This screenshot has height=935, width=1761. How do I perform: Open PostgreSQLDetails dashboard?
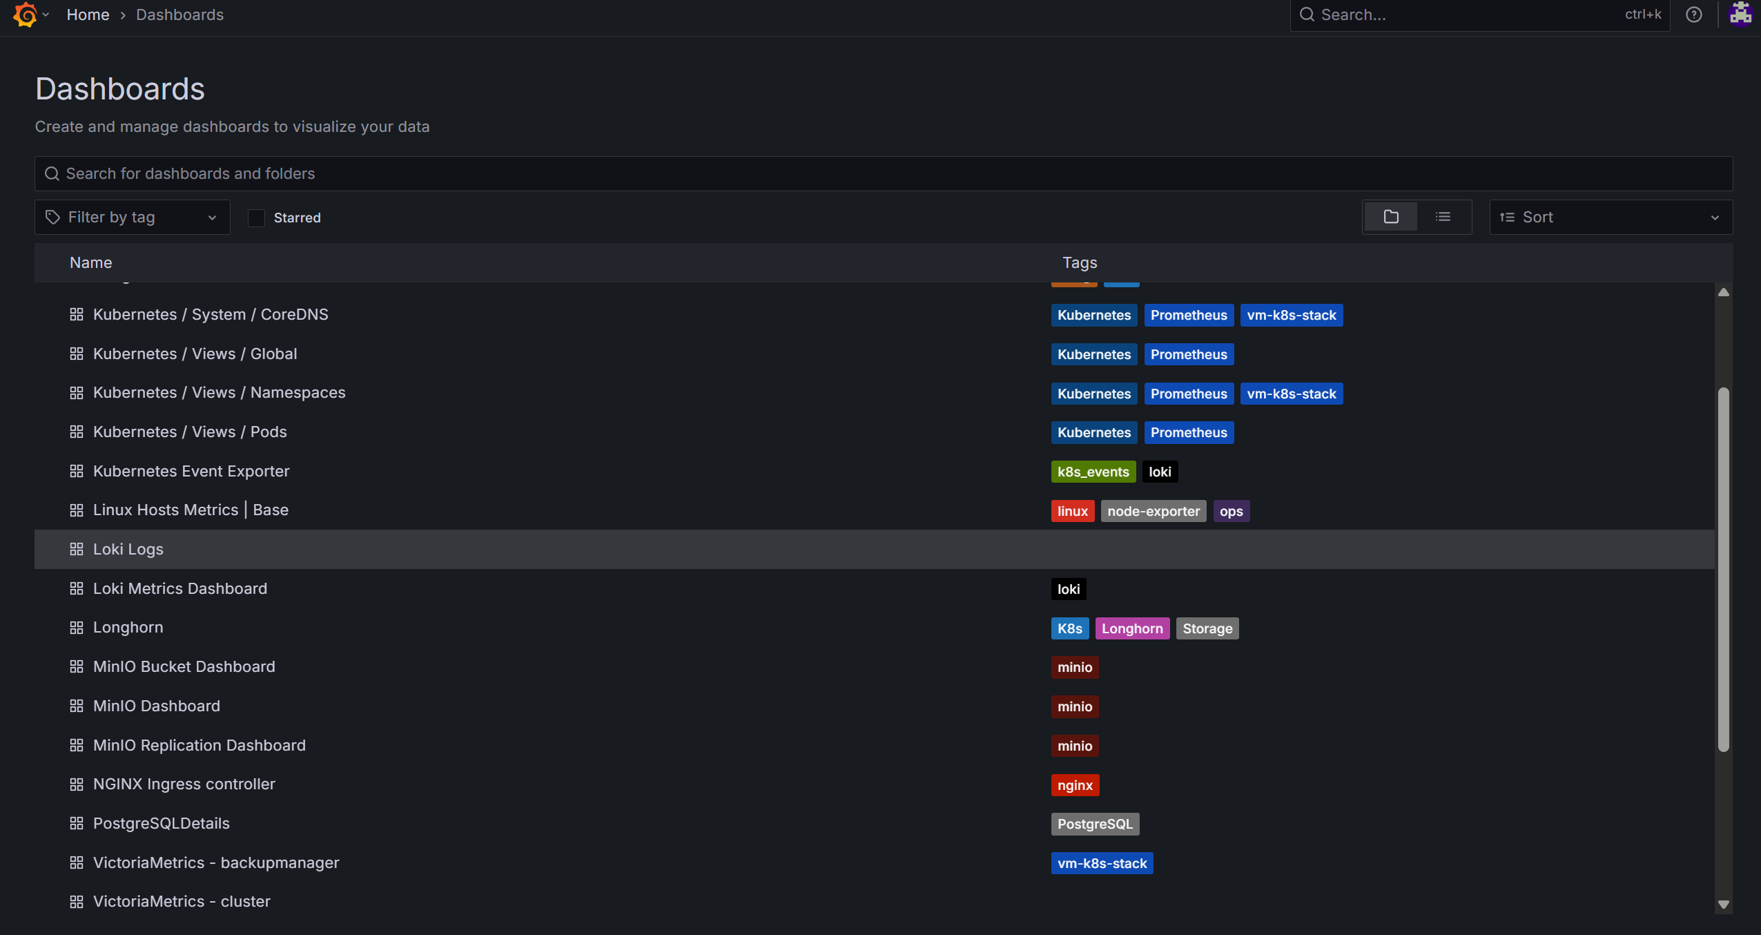(162, 823)
